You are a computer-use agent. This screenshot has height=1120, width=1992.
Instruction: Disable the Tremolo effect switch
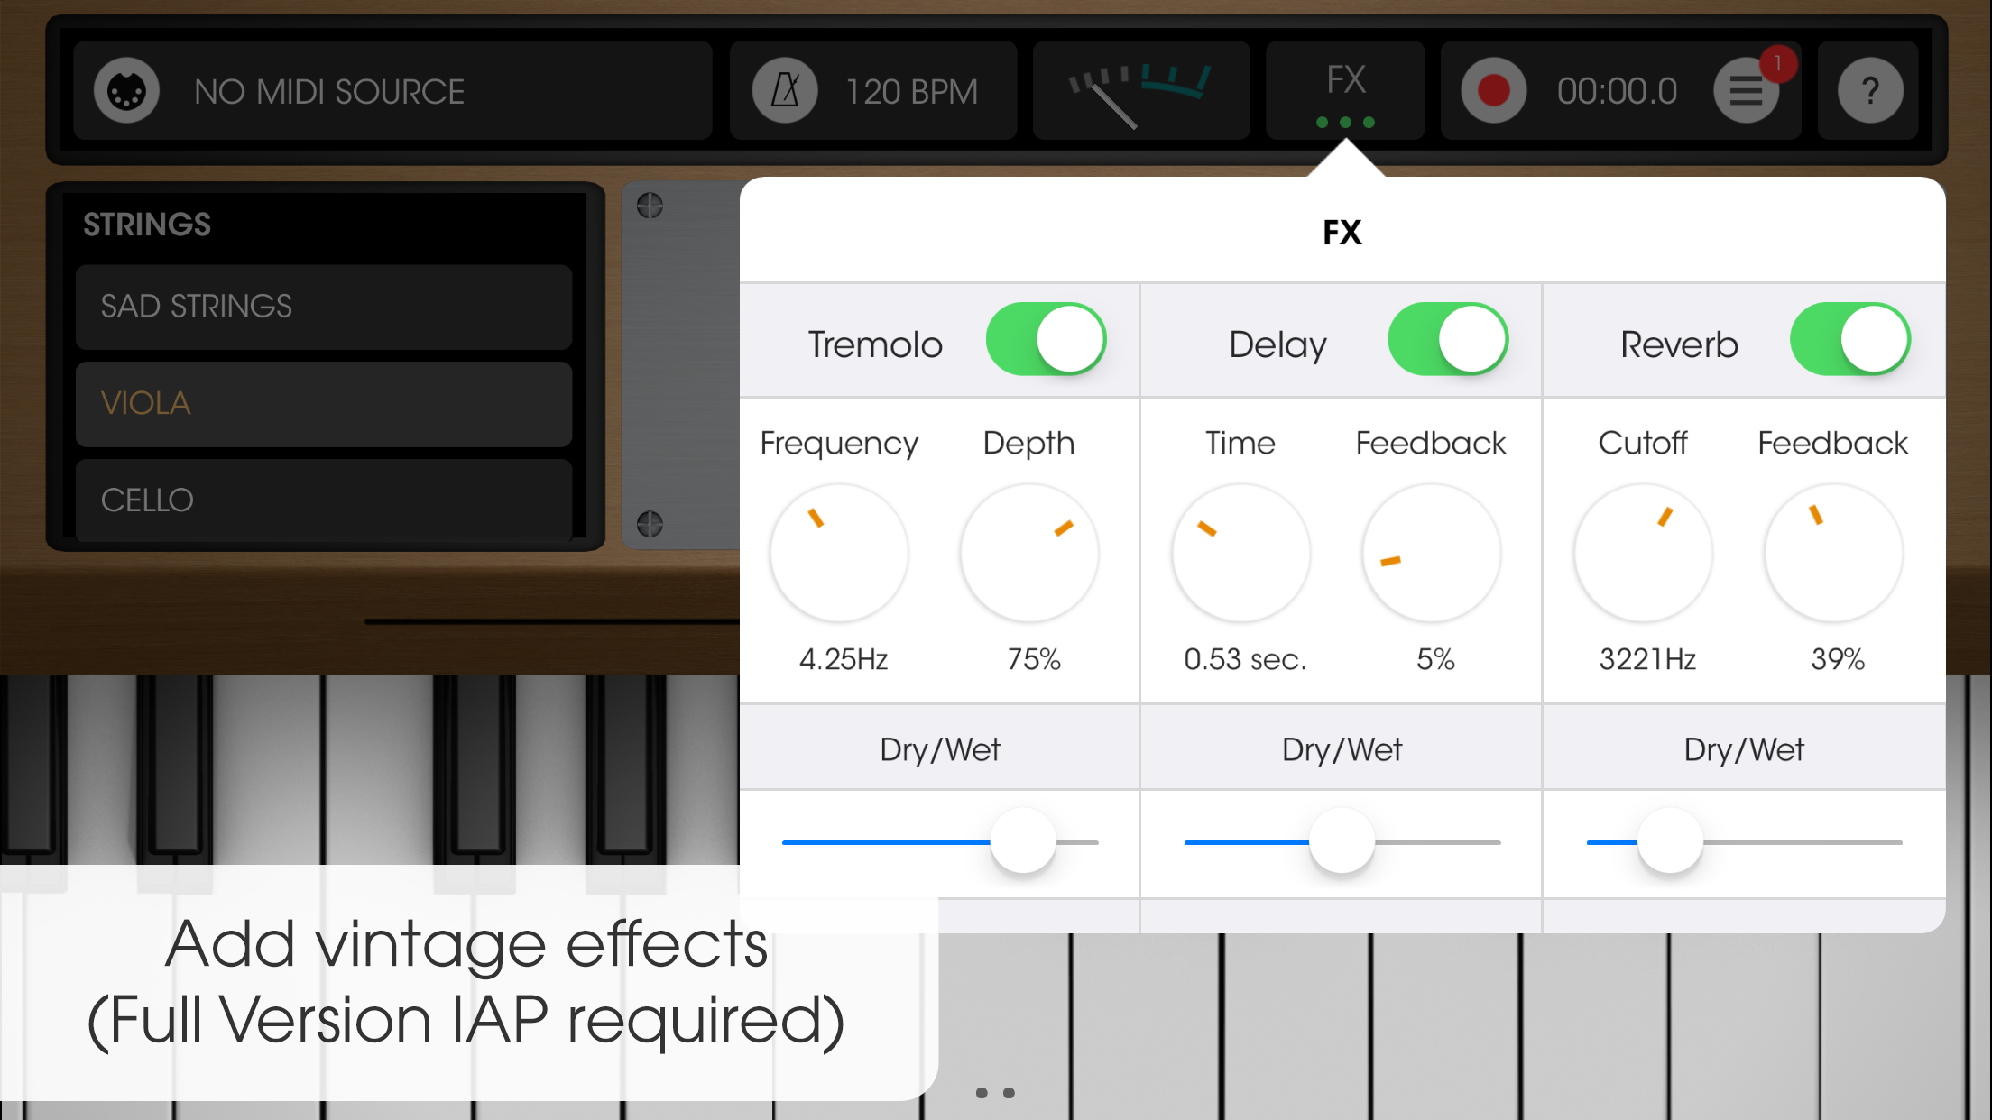click(x=1047, y=340)
